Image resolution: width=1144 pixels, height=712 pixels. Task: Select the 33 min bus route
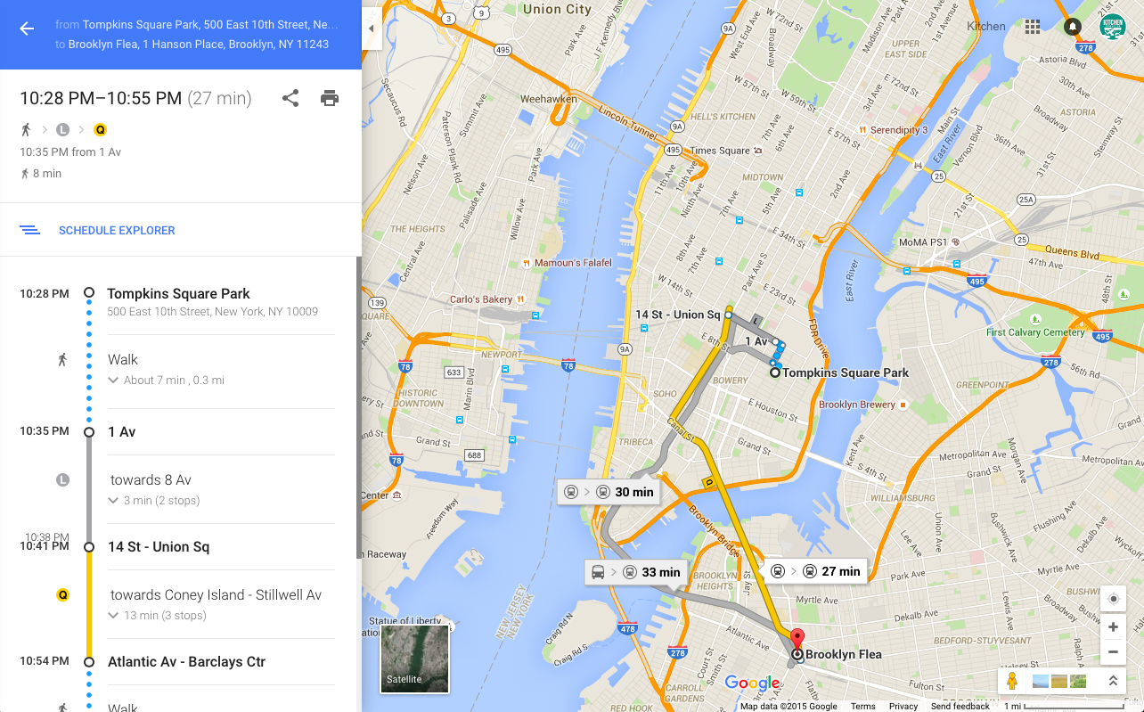point(634,572)
